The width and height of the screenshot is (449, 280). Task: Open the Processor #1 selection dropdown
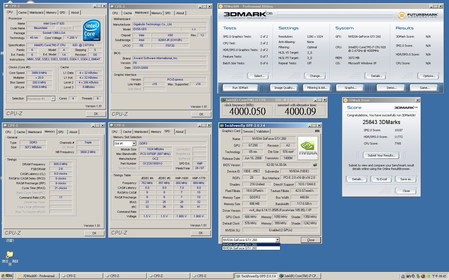(53, 99)
